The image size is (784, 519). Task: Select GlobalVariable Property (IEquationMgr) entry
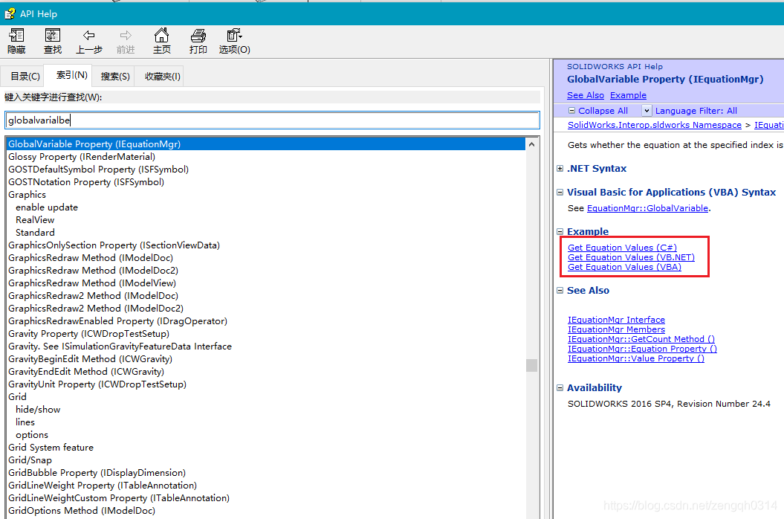click(265, 144)
